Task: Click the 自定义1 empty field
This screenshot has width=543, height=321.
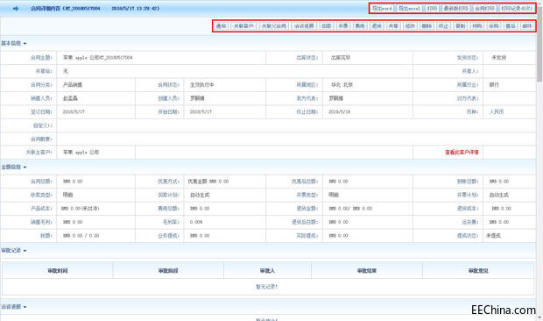Action: 296,125
